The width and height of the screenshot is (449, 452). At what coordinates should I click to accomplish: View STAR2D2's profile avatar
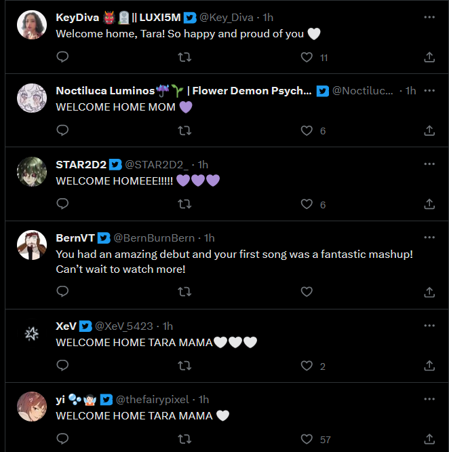pos(31,172)
